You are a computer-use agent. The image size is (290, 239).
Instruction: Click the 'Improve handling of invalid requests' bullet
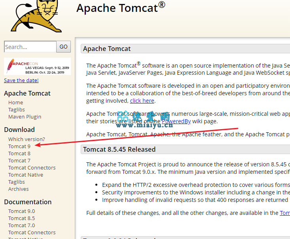196,200
